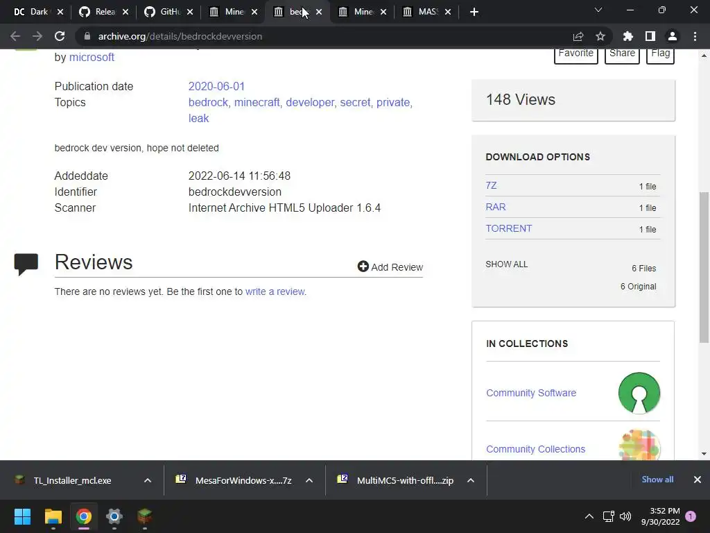Open the microsoft author link
This screenshot has width=710, height=533.
pyautogui.click(x=92, y=57)
